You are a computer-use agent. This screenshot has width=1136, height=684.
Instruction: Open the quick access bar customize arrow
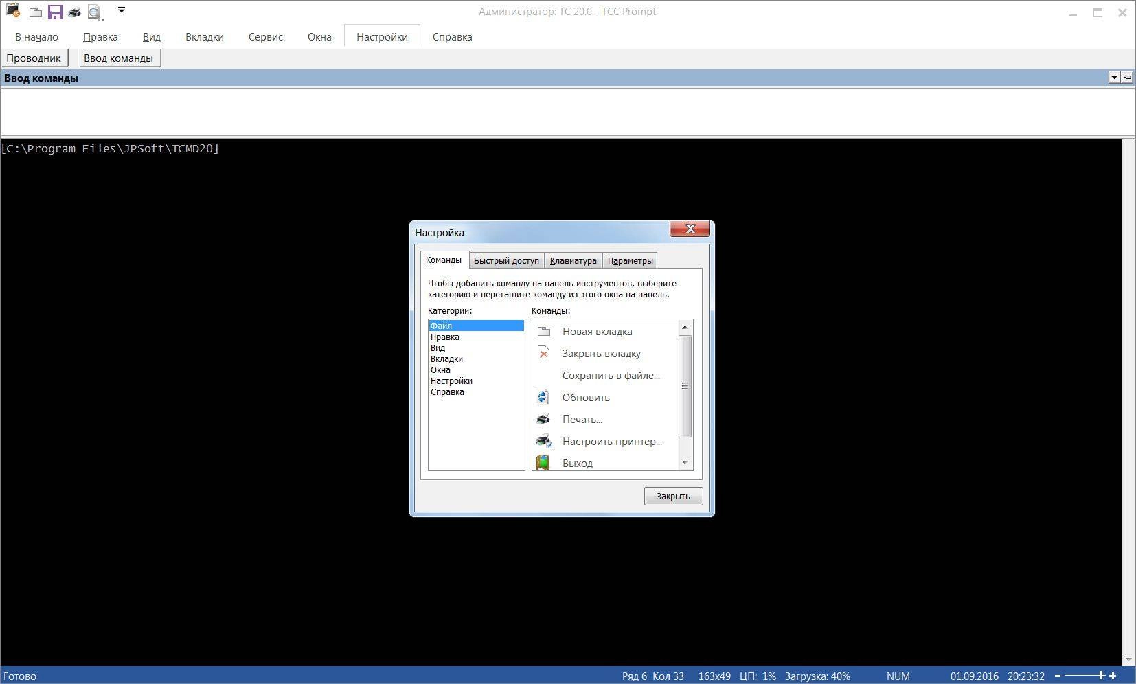tap(122, 10)
